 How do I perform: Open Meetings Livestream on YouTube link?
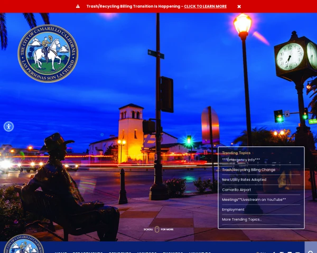[x=254, y=200]
